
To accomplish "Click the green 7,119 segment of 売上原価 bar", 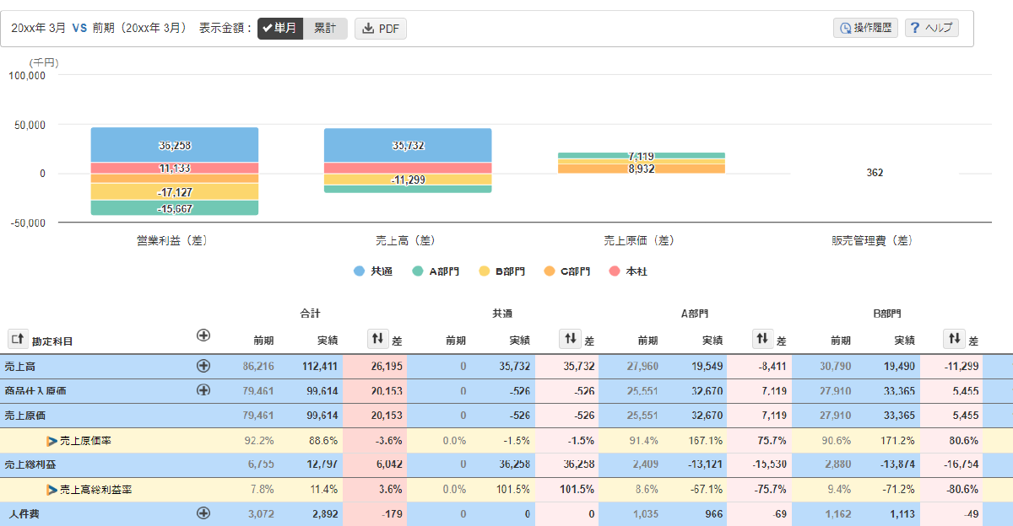I will 641,156.
